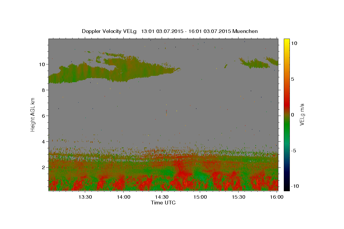Click the 'Height AGL km' axis label

(33, 114)
